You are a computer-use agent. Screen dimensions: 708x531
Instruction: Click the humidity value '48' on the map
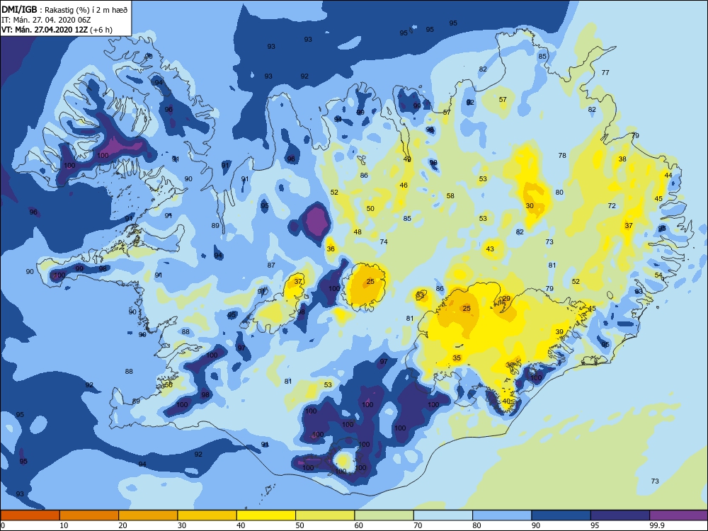tap(357, 232)
